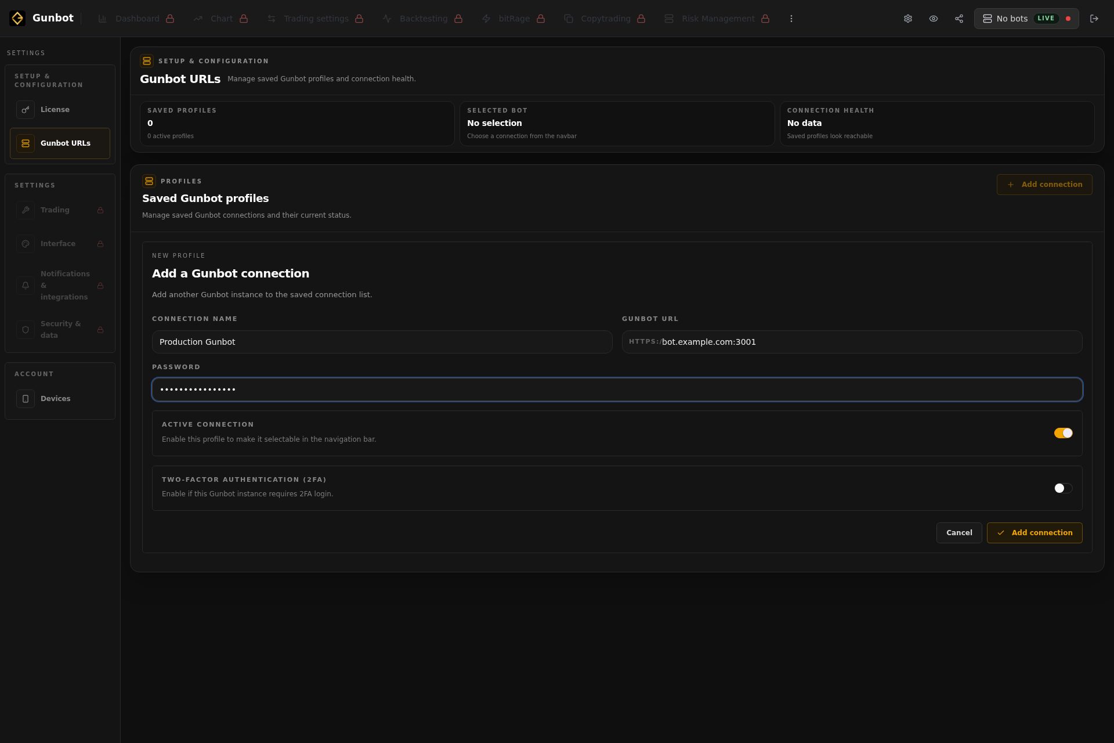1114x743 pixels.
Task: Open the Copytrading nav tab
Action: 605,19
